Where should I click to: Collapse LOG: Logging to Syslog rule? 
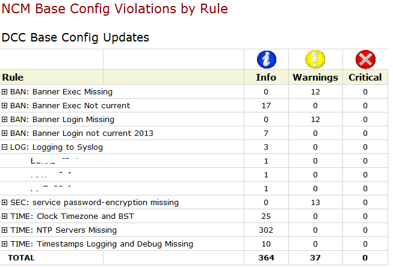(x=4, y=147)
